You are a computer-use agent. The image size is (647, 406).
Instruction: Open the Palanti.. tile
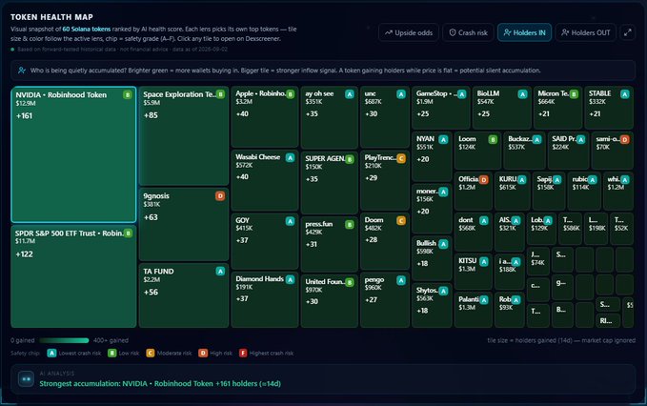tap(473, 310)
